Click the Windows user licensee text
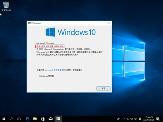Image resolution: width=163 pixels, height=122 pixels. 47,76
